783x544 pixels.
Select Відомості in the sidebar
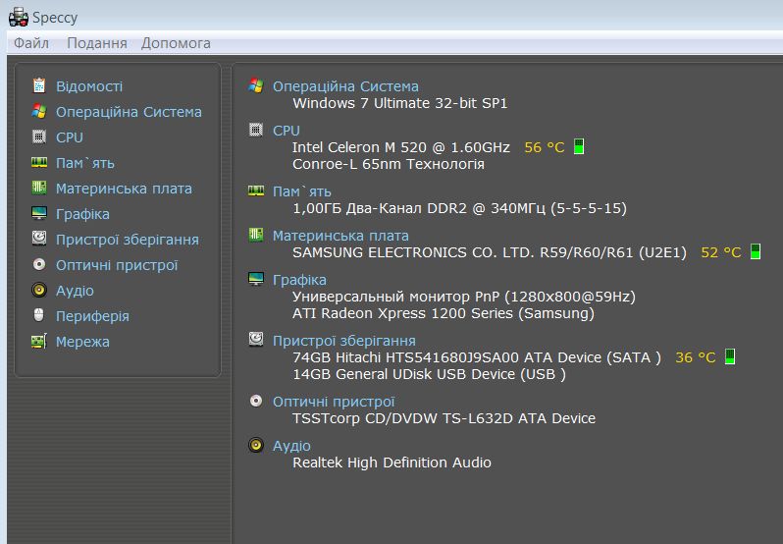tap(89, 86)
